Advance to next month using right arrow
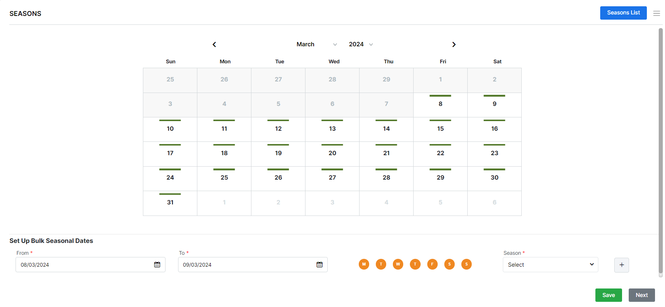Viewport: 665px width, 307px height. [x=454, y=44]
